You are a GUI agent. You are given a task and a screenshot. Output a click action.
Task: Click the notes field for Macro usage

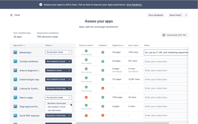point(166,97)
